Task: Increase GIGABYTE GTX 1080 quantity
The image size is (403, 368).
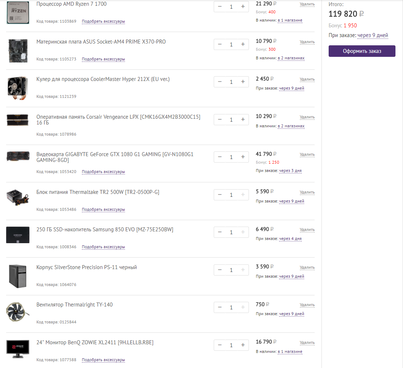Action: tap(243, 157)
